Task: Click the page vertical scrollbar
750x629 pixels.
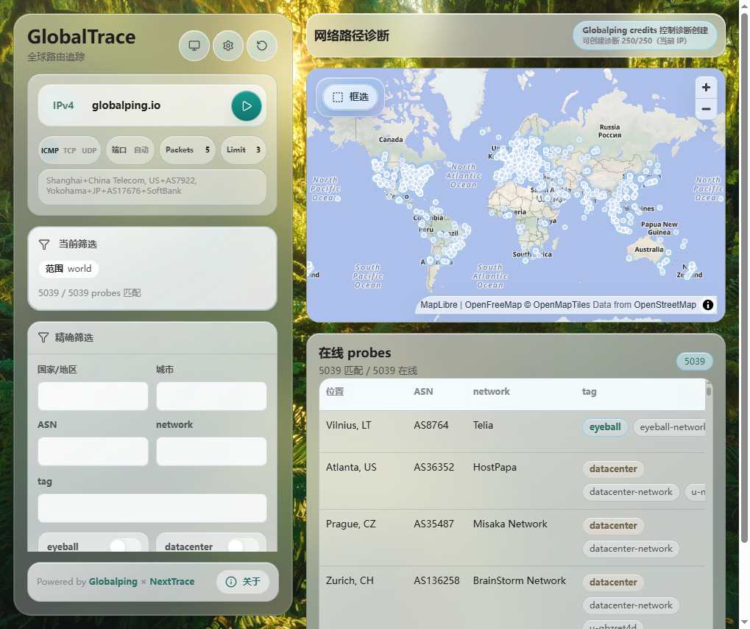Action: (x=744, y=278)
